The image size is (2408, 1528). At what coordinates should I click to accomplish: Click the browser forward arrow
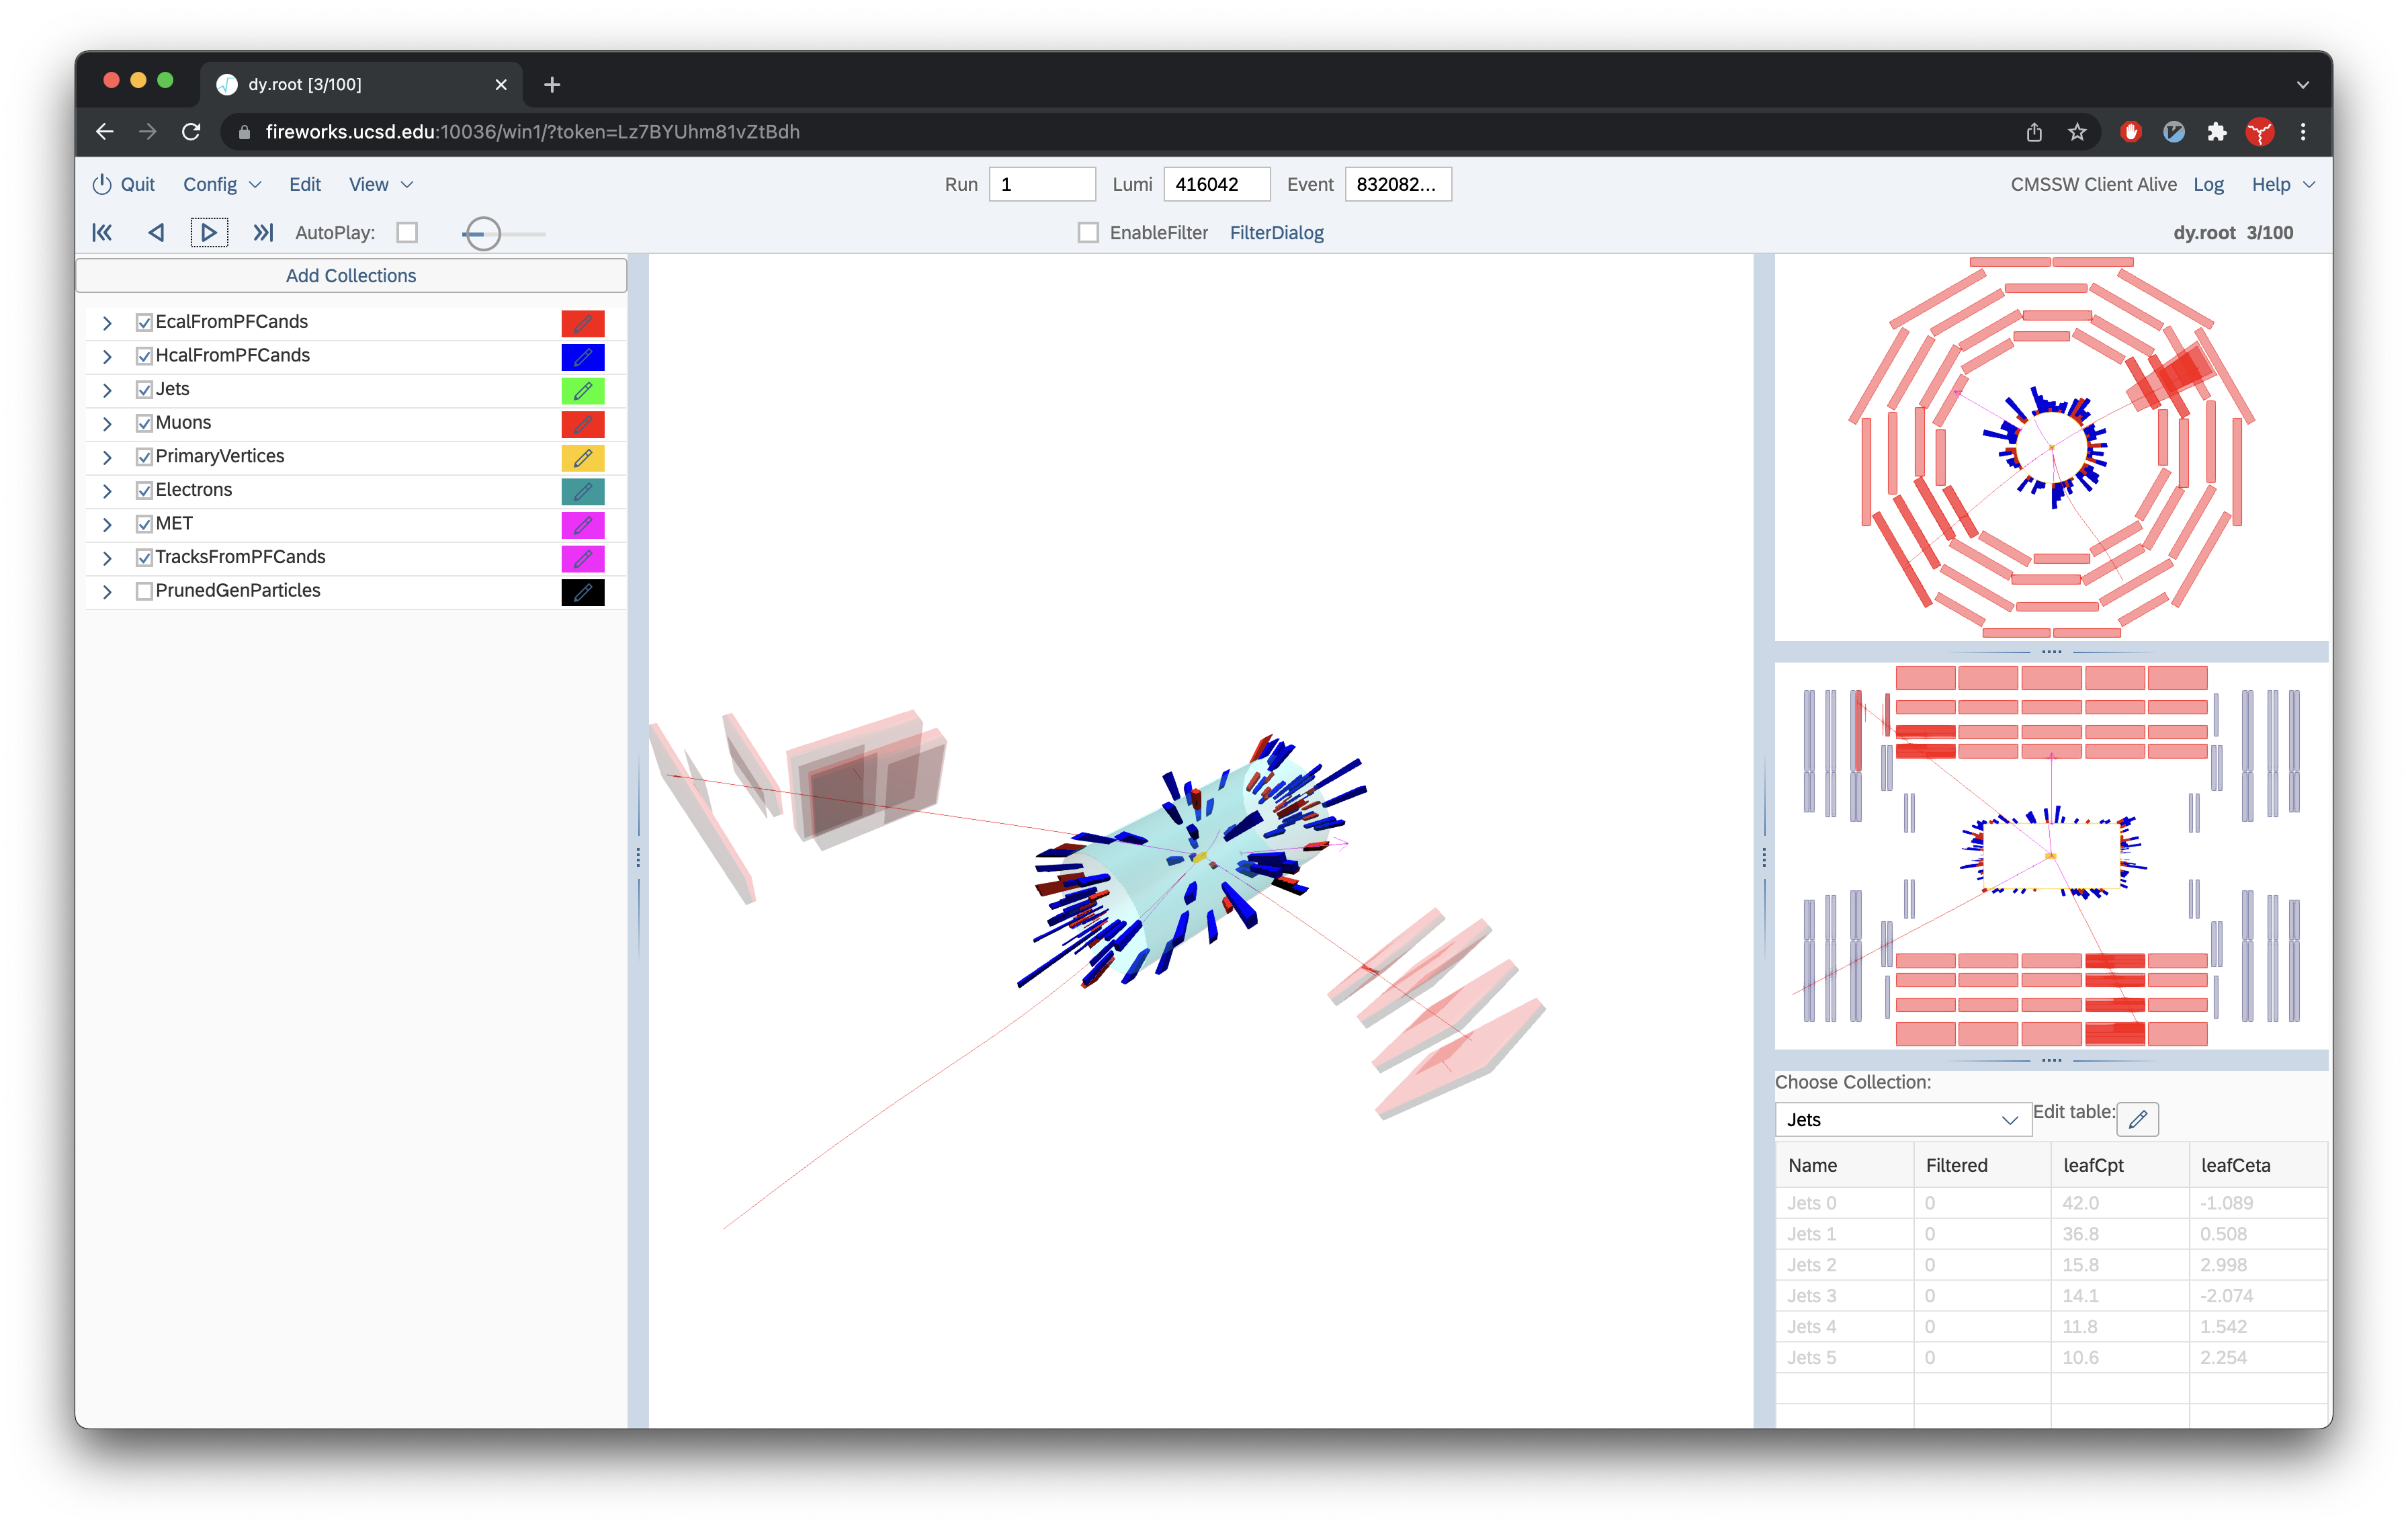click(x=147, y=132)
